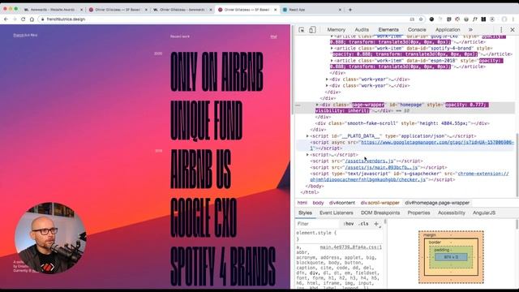The width and height of the screenshot is (519, 292).
Task: Select the body breadcrumb
Action: pyautogui.click(x=318, y=203)
